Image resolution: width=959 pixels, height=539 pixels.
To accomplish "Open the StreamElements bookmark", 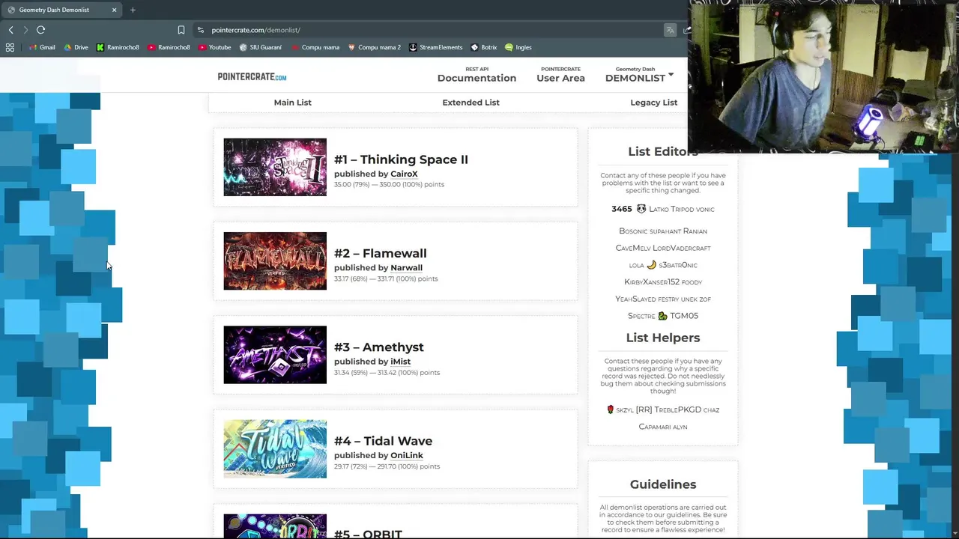I will tap(435, 47).
